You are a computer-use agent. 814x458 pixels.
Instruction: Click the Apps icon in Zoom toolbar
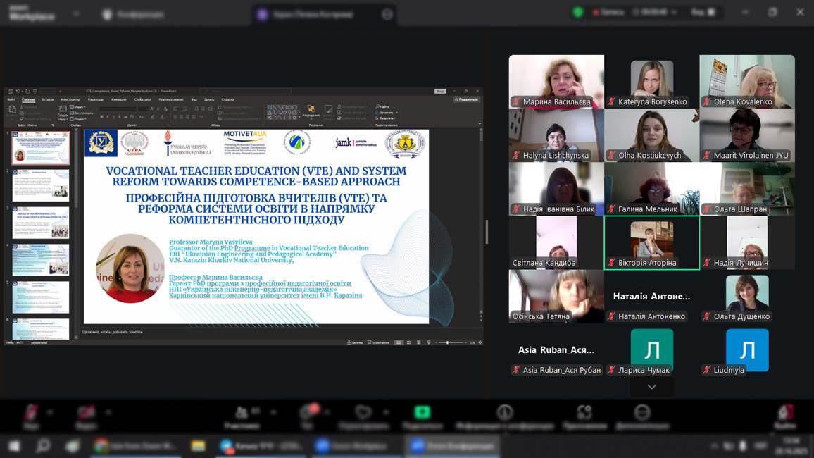(x=584, y=413)
